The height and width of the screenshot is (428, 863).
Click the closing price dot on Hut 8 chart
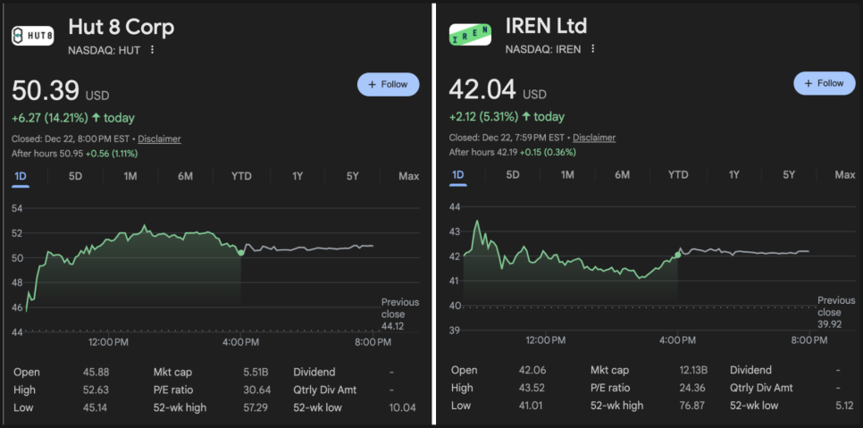(x=241, y=253)
